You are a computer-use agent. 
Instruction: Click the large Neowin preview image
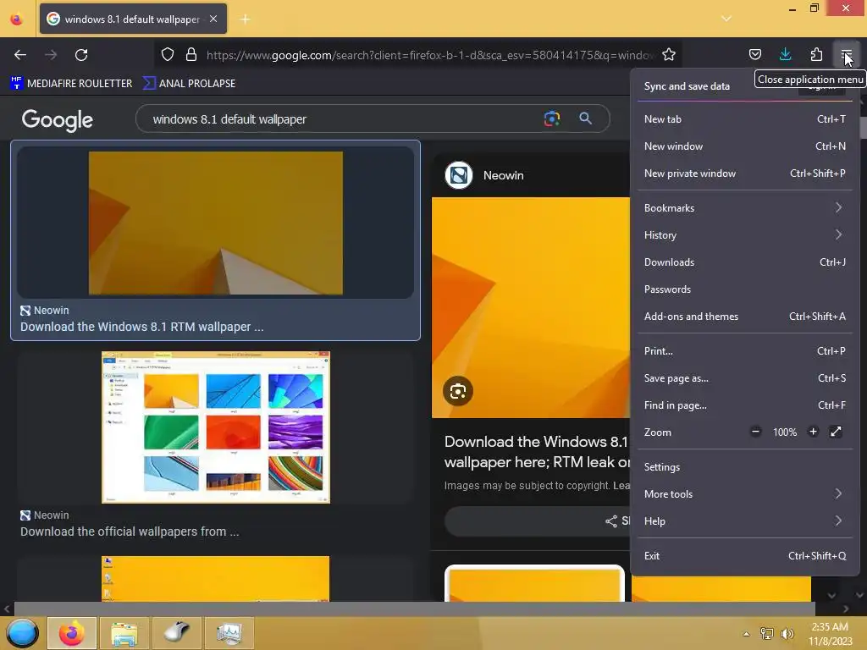[531, 307]
